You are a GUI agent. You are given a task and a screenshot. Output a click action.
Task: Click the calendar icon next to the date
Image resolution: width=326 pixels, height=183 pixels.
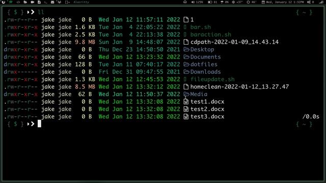click(x=263, y=2)
